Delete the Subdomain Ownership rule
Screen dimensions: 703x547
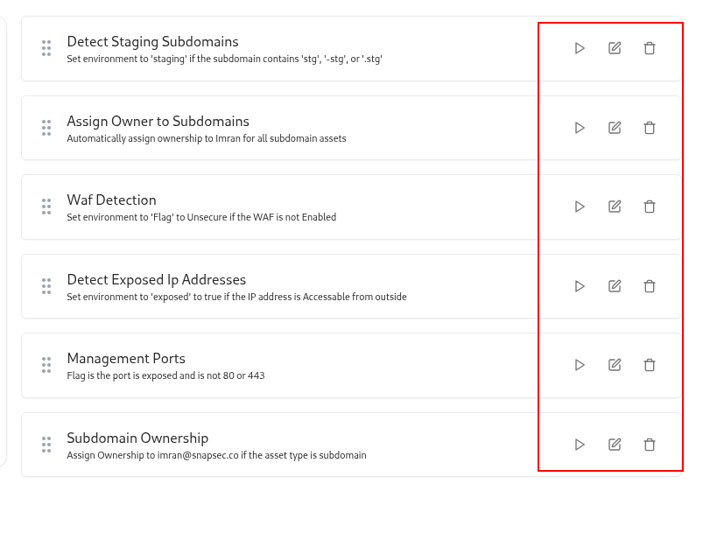pos(649,445)
